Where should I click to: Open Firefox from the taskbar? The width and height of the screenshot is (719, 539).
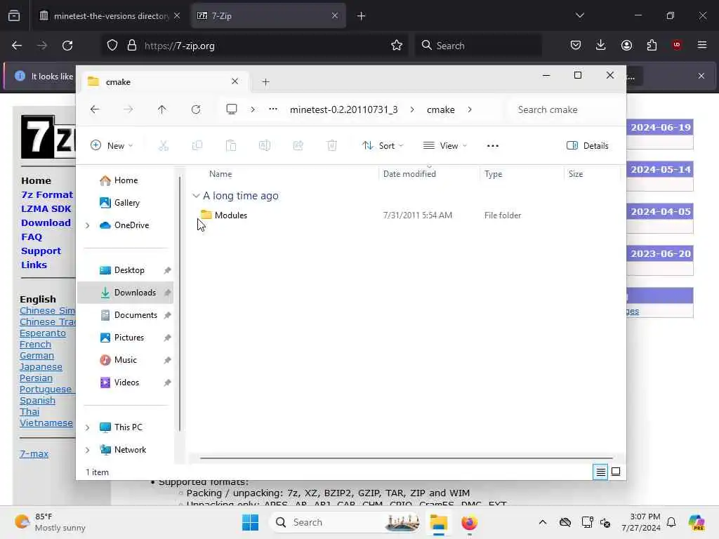(x=469, y=522)
